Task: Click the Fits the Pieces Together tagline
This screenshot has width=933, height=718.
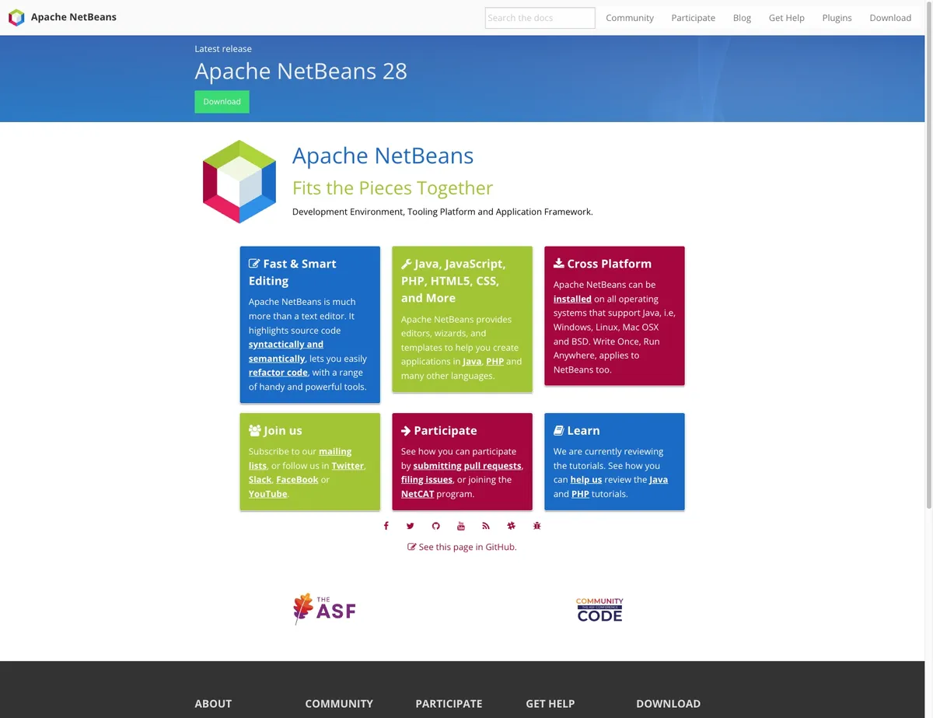Action: (393, 188)
